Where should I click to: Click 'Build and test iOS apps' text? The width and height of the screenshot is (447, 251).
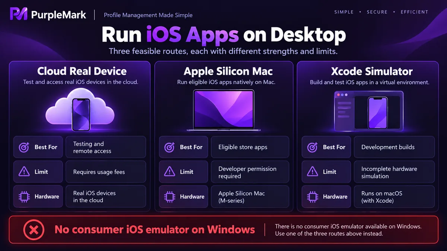coord(370,82)
